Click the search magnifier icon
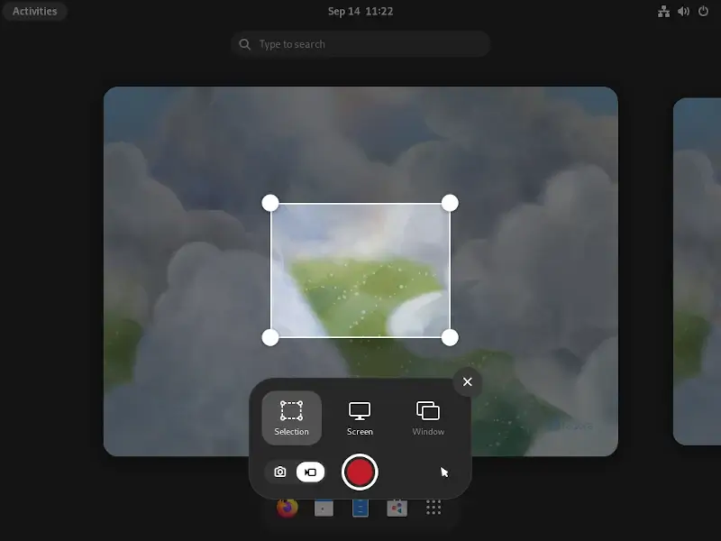This screenshot has height=541, width=721. (x=245, y=44)
